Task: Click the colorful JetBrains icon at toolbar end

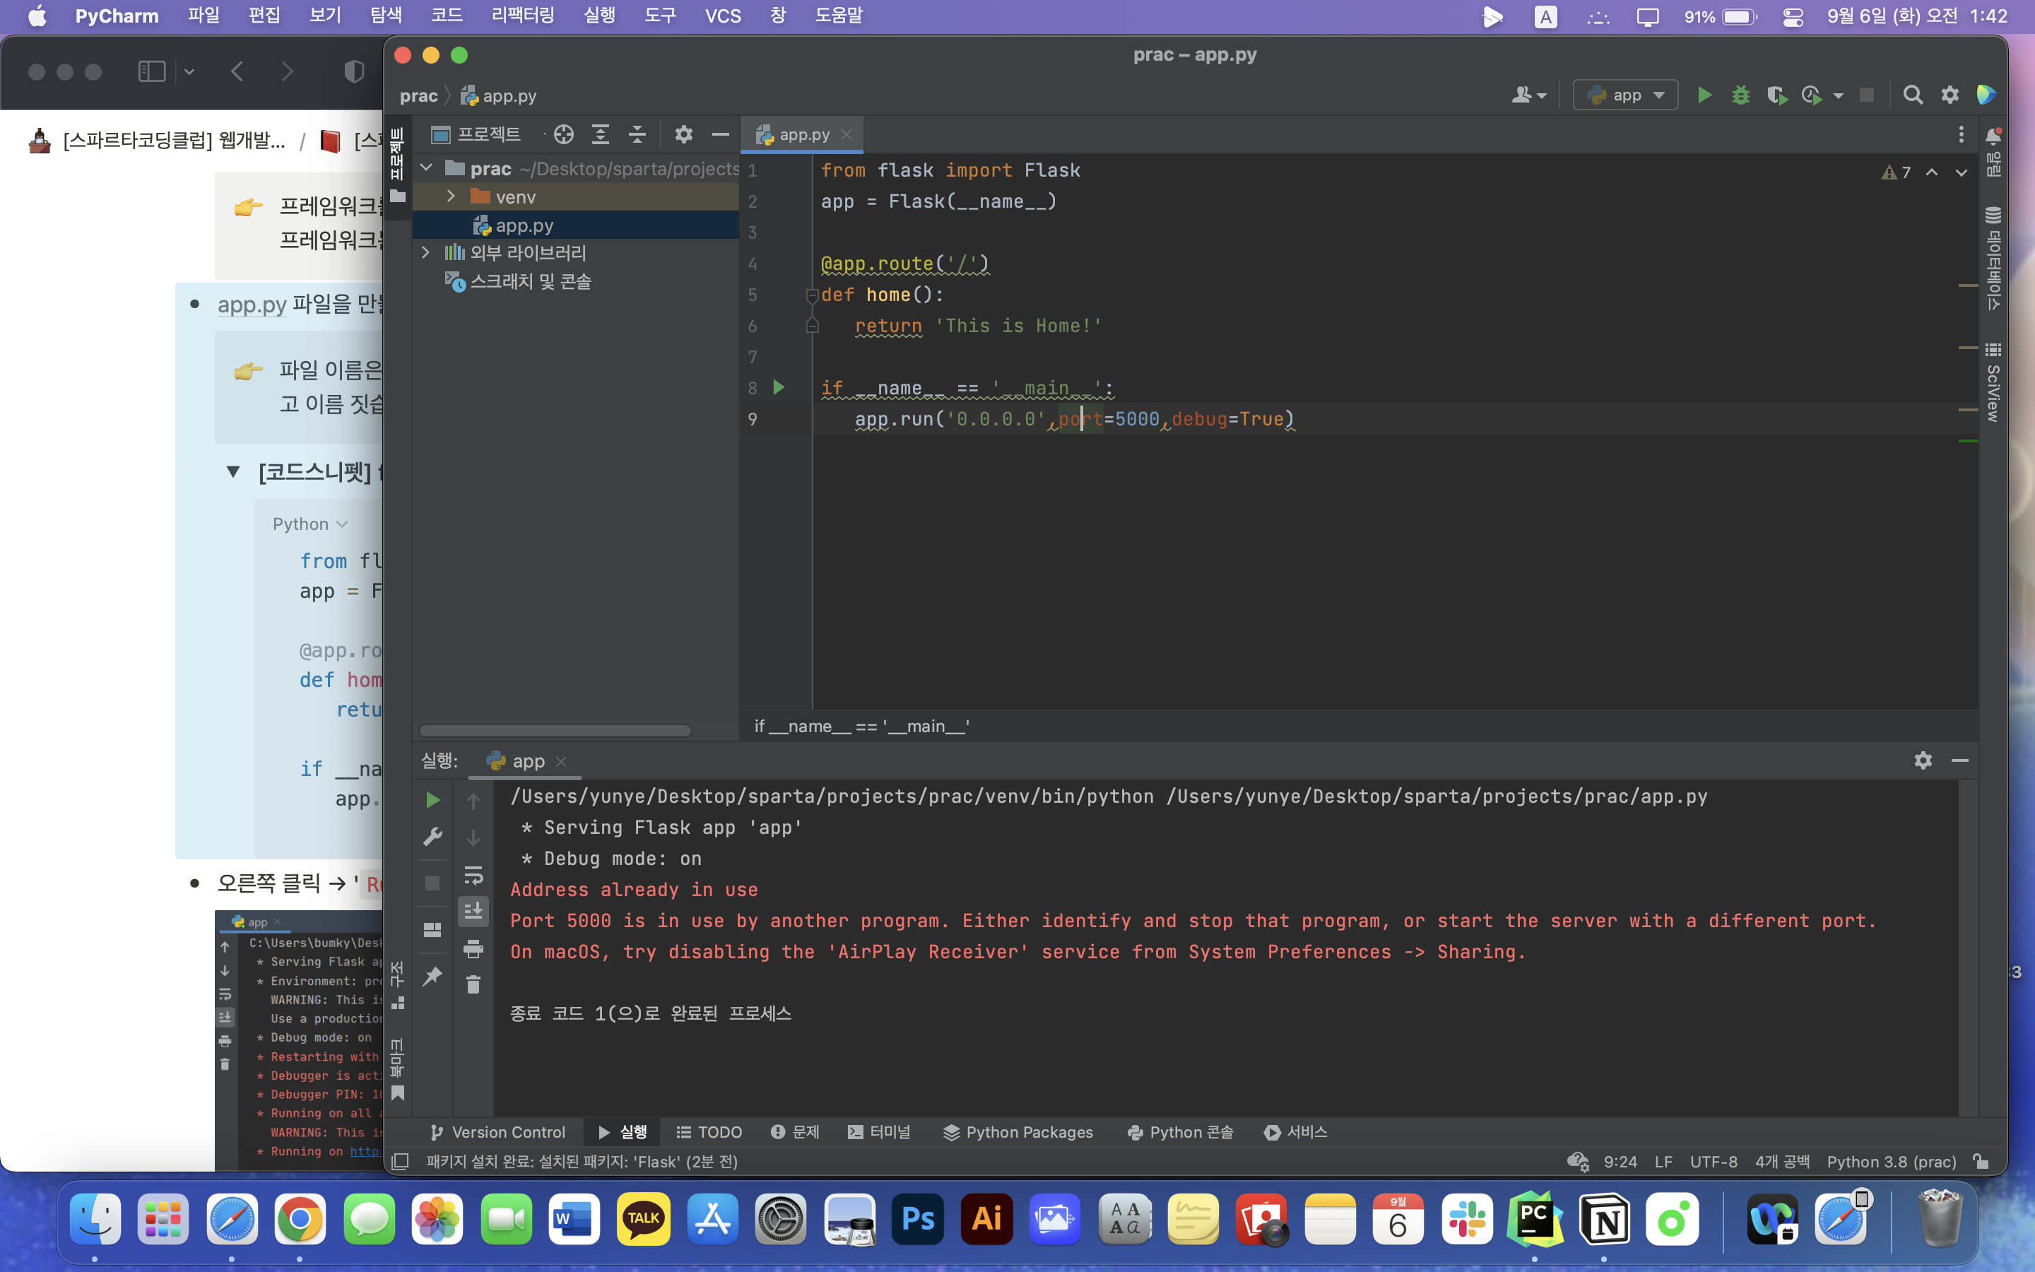Action: [1986, 95]
